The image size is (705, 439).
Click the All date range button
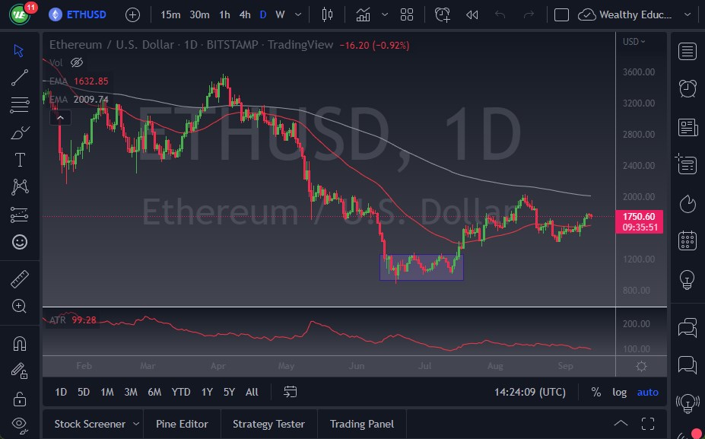coord(252,392)
